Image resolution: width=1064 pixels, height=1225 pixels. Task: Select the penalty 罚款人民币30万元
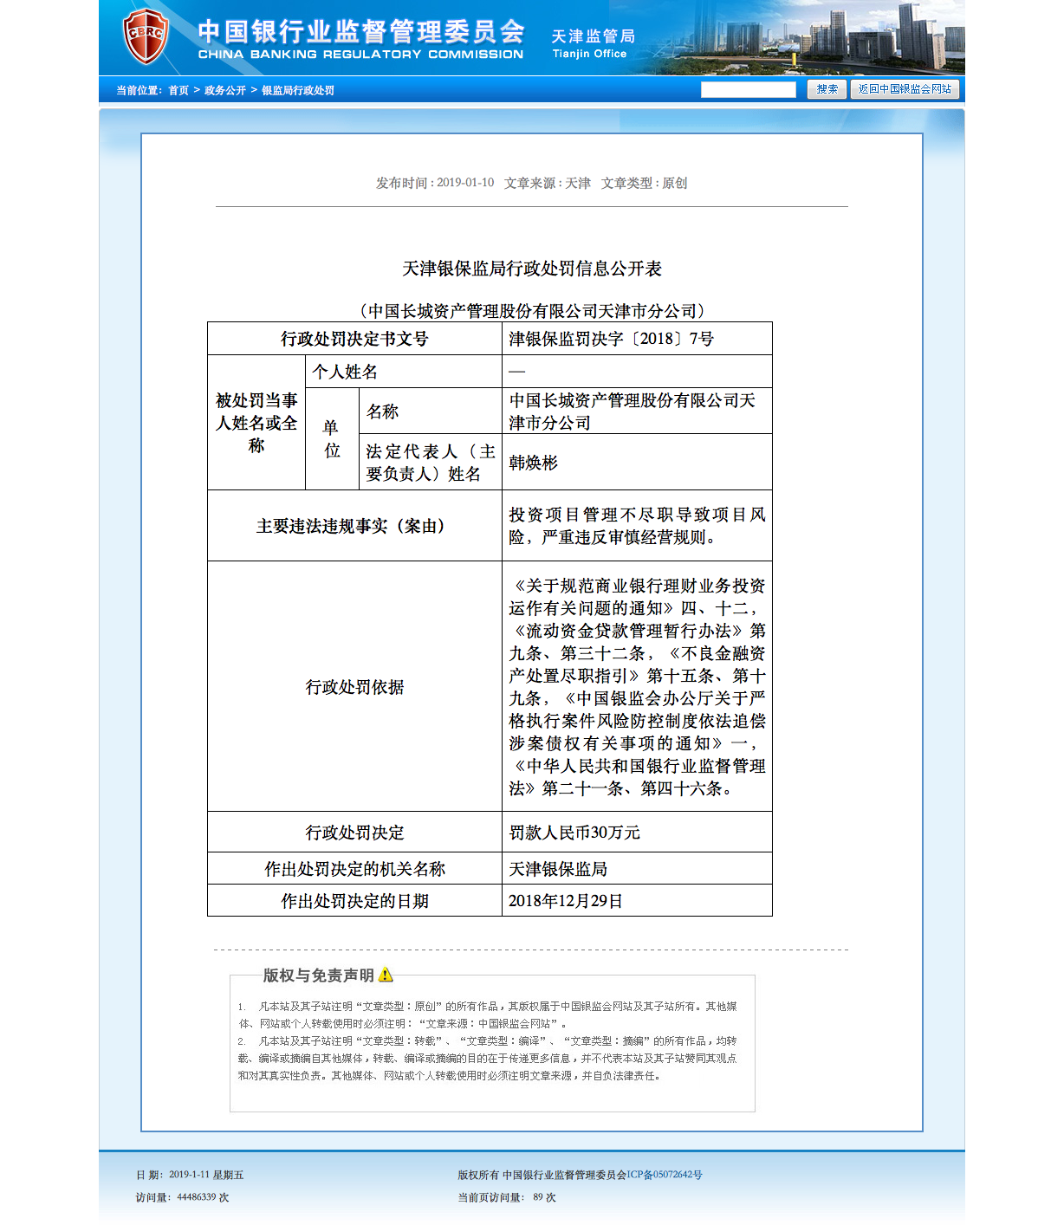[574, 833]
